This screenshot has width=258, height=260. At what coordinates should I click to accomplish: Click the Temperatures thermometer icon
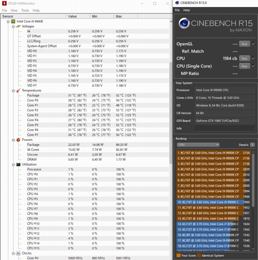pyautogui.click(x=18, y=90)
